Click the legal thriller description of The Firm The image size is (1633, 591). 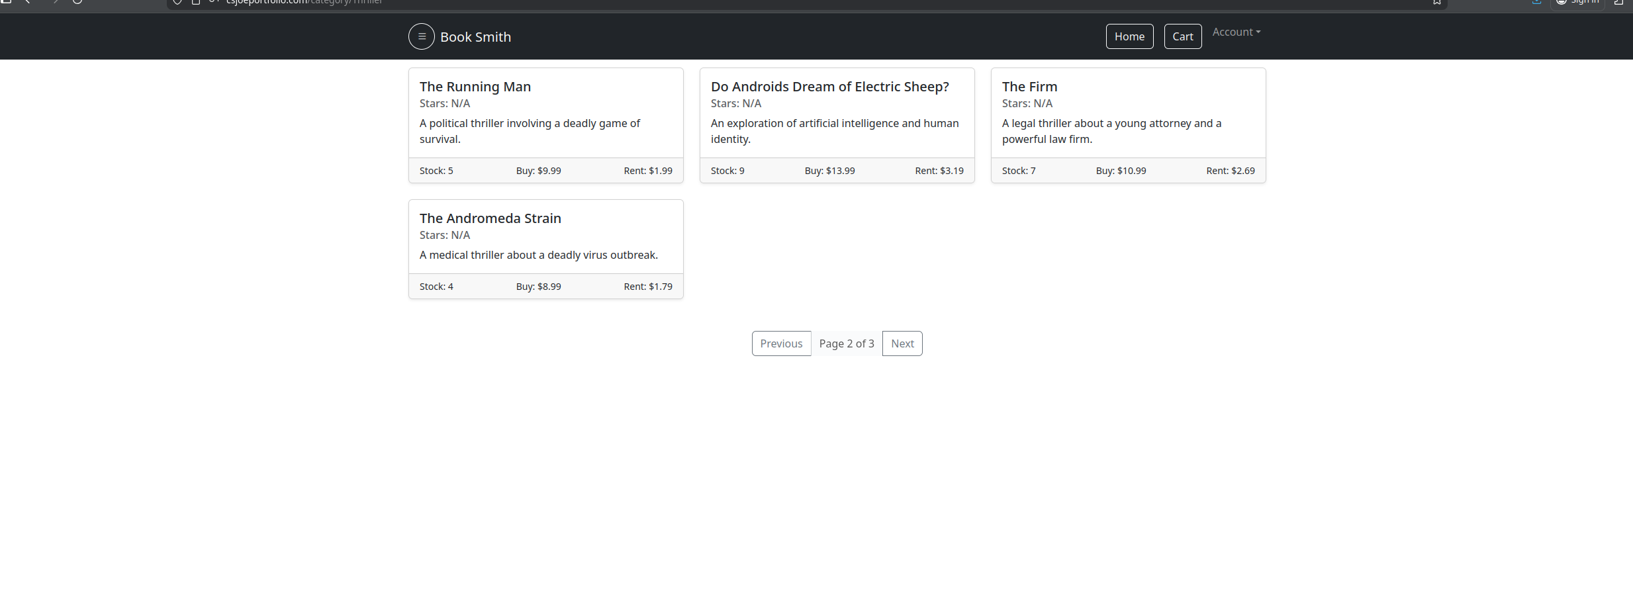(1111, 131)
